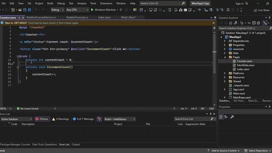Click the Categorized icon in Properties panel
272x153 pixels.
tap(221, 117)
